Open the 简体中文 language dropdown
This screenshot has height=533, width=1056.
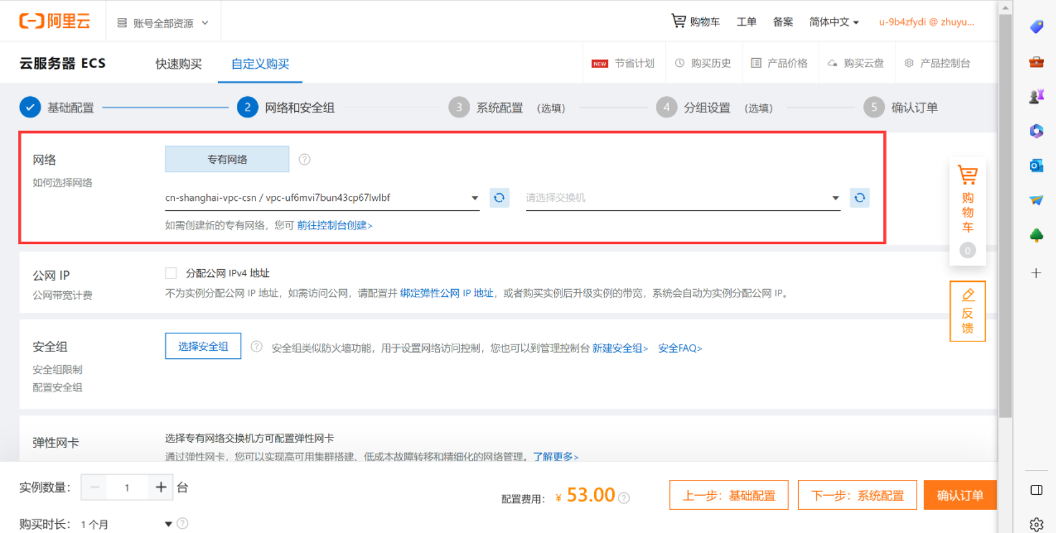(x=834, y=22)
